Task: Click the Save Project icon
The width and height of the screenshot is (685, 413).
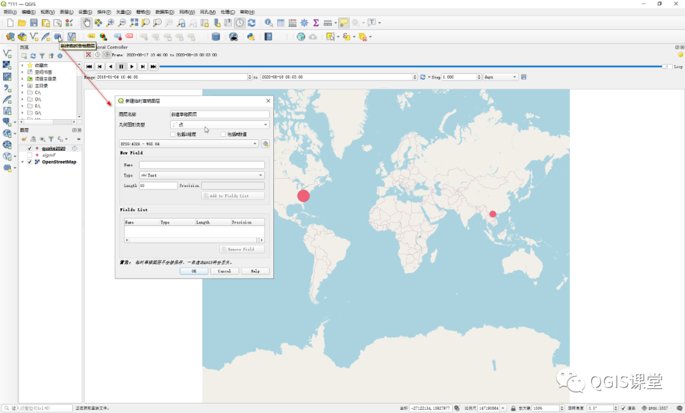Action: (x=34, y=23)
